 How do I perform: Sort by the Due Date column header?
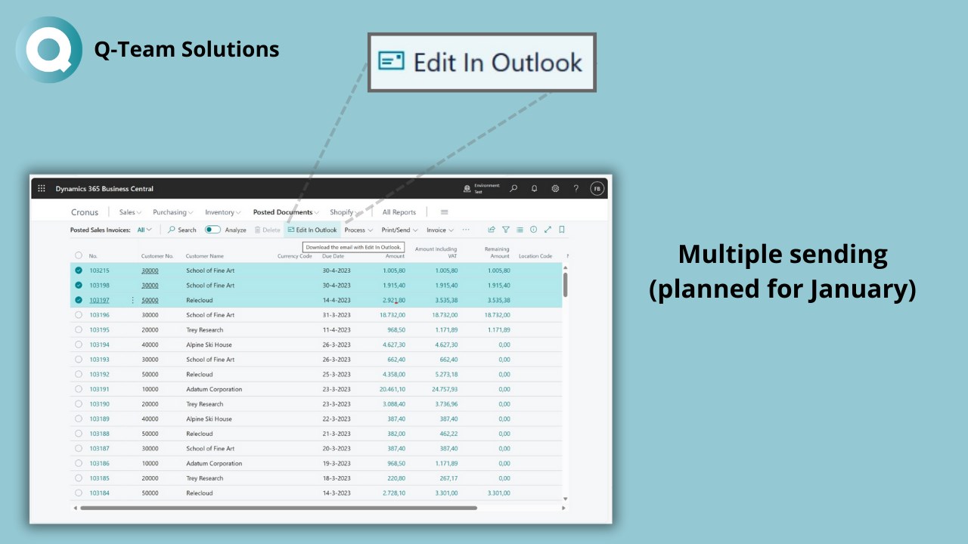pos(333,256)
